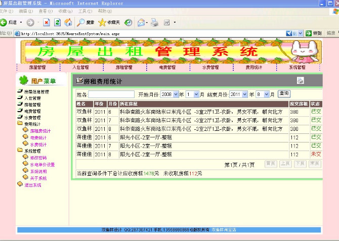Open the 费用统计 top navigation menu

253,67
